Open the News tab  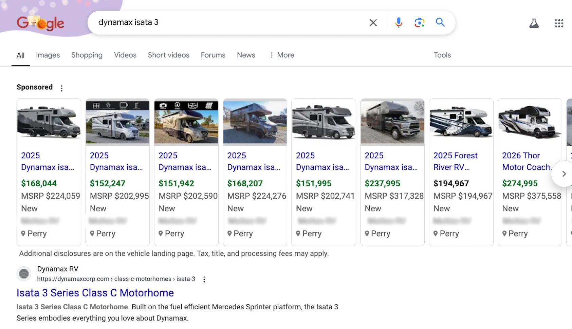click(246, 55)
